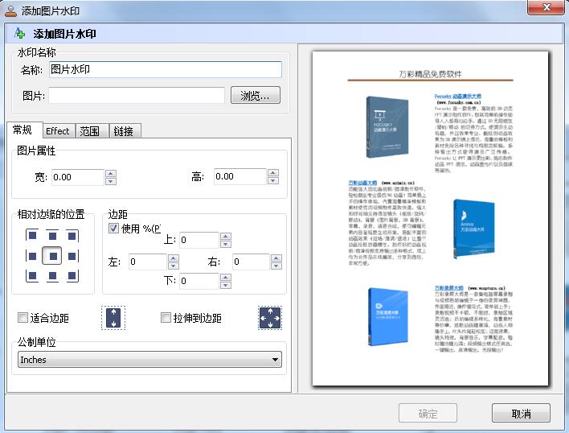The image size is (569, 433).
Task: Select the bottom-left position anchor
Action: pos(32,275)
